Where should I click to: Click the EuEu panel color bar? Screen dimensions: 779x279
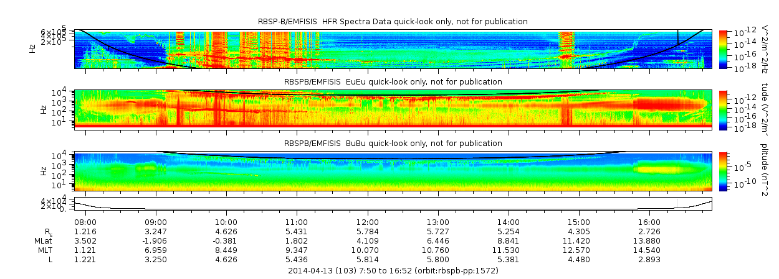coord(723,109)
